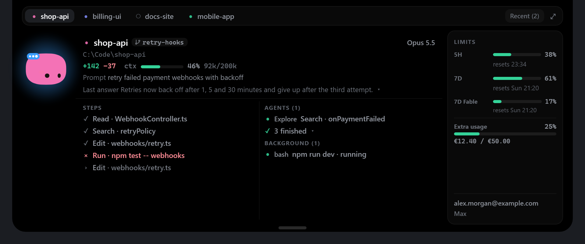
Task: Click the 92k/200k context token count
Action: [x=220, y=66]
